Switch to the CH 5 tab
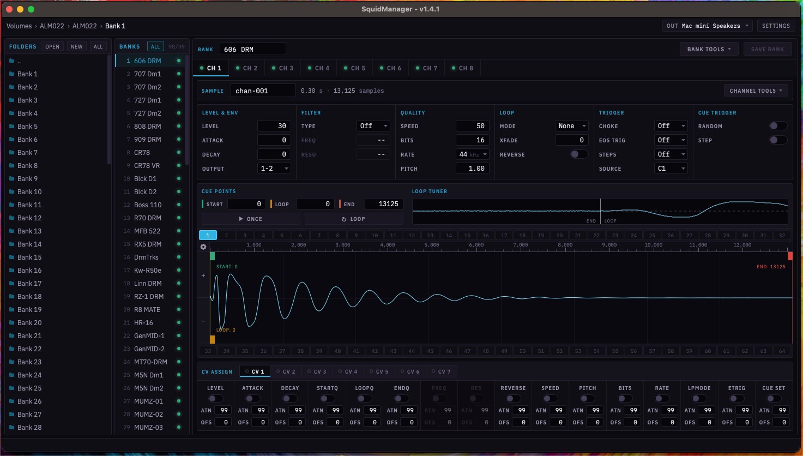Screen dimensions: 803x456 tap(354, 68)
